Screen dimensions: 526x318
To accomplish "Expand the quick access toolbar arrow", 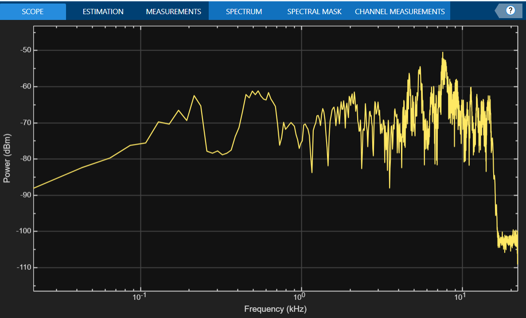I will 498,11.
